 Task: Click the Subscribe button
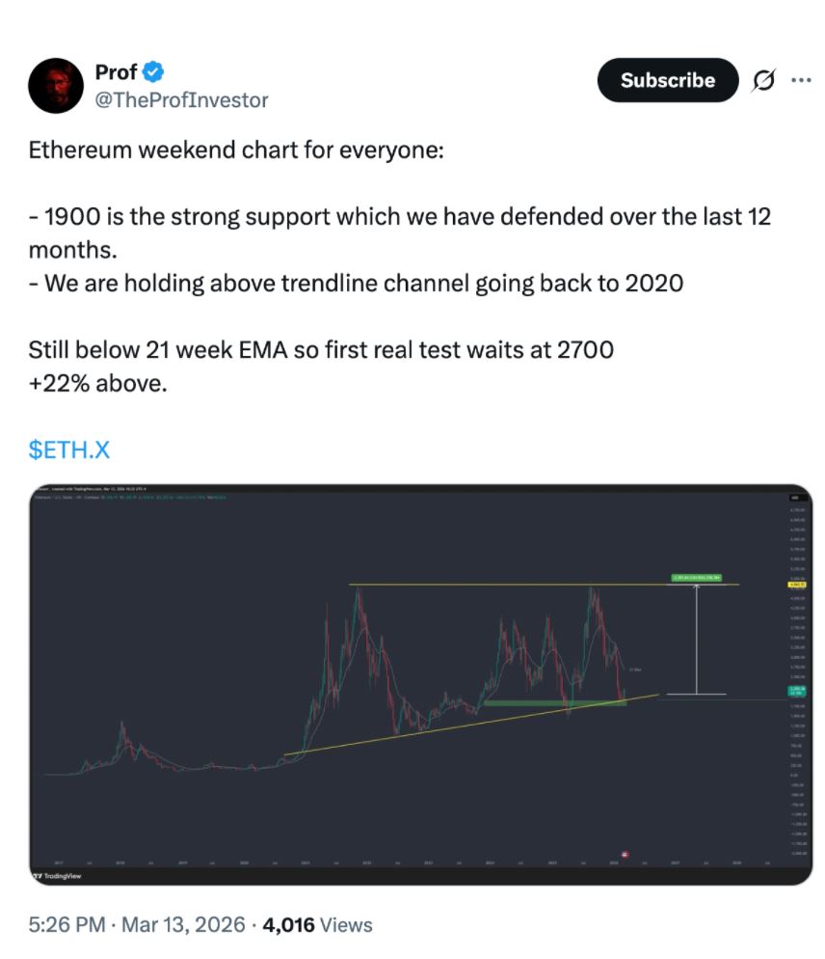pyautogui.click(x=667, y=81)
